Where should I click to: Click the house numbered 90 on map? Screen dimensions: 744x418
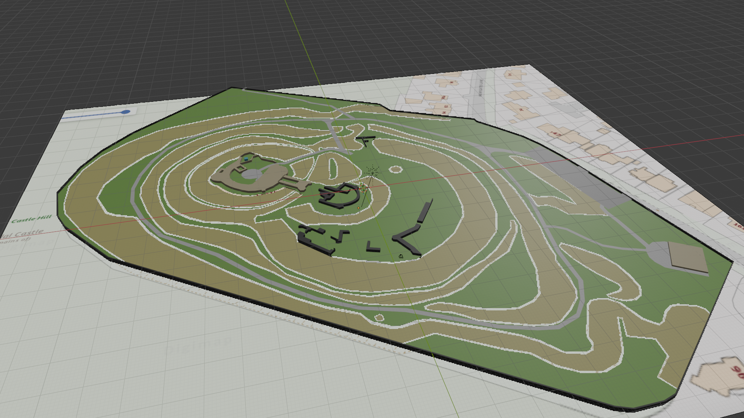[721, 375]
